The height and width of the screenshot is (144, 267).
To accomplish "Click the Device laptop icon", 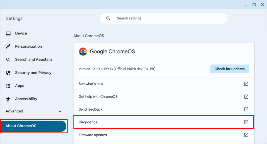I will (8, 33).
